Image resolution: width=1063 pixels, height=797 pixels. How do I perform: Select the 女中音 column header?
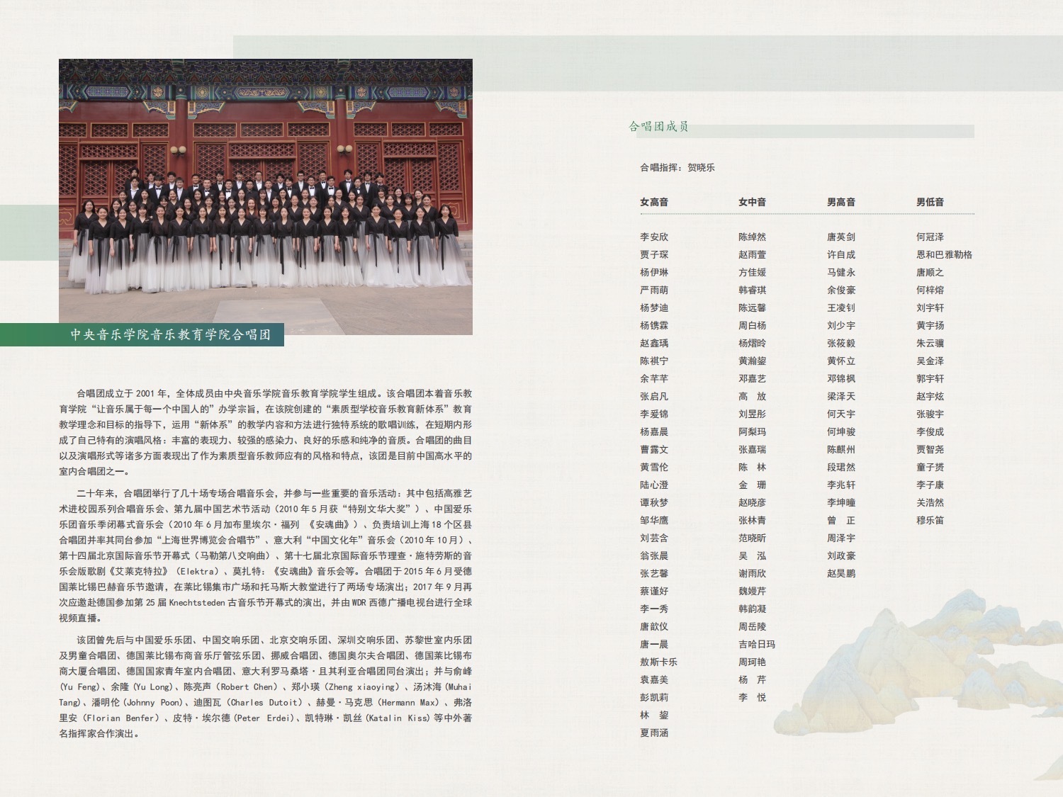752,202
